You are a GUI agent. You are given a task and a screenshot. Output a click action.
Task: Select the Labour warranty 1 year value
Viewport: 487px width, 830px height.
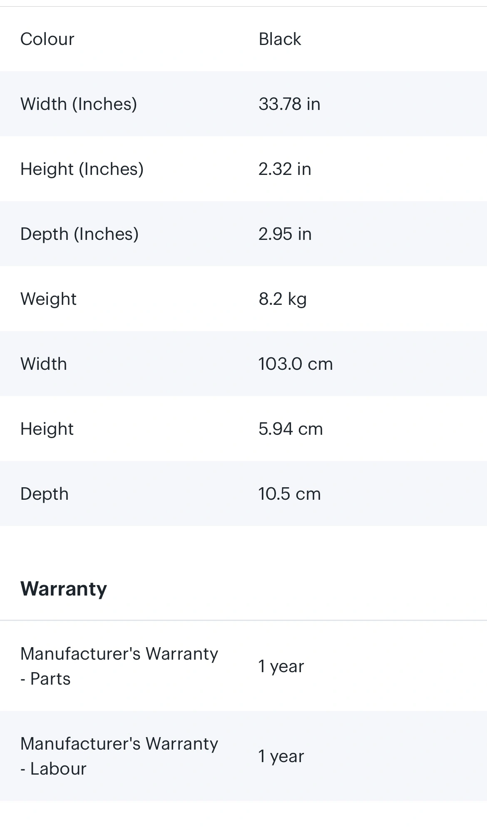(x=281, y=757)
